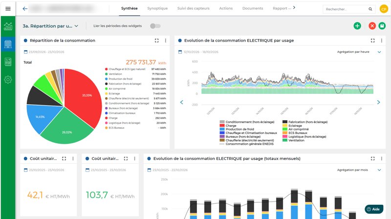Expand Répartition de la consommation widget fullscreen
Viewport: 391px width, 219px height.
[x=156, y=41]
